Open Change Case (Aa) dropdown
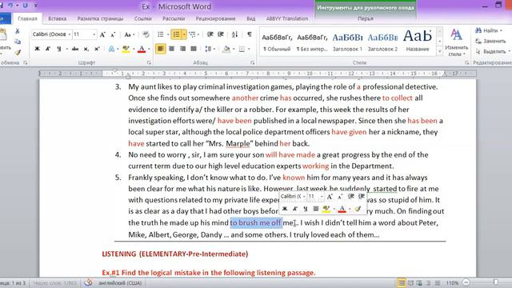Image resolution: width=512 pixels, height=288 pixels. [130, 34]
